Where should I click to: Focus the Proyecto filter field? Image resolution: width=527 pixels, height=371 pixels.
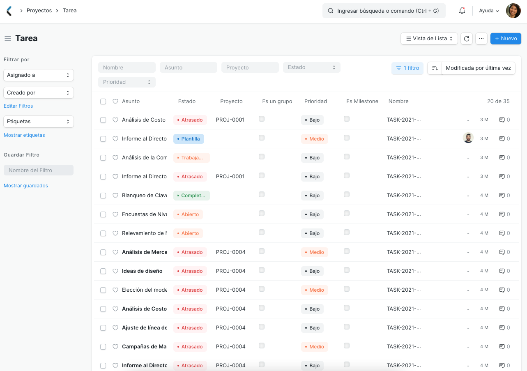click(x=250, y=67)
